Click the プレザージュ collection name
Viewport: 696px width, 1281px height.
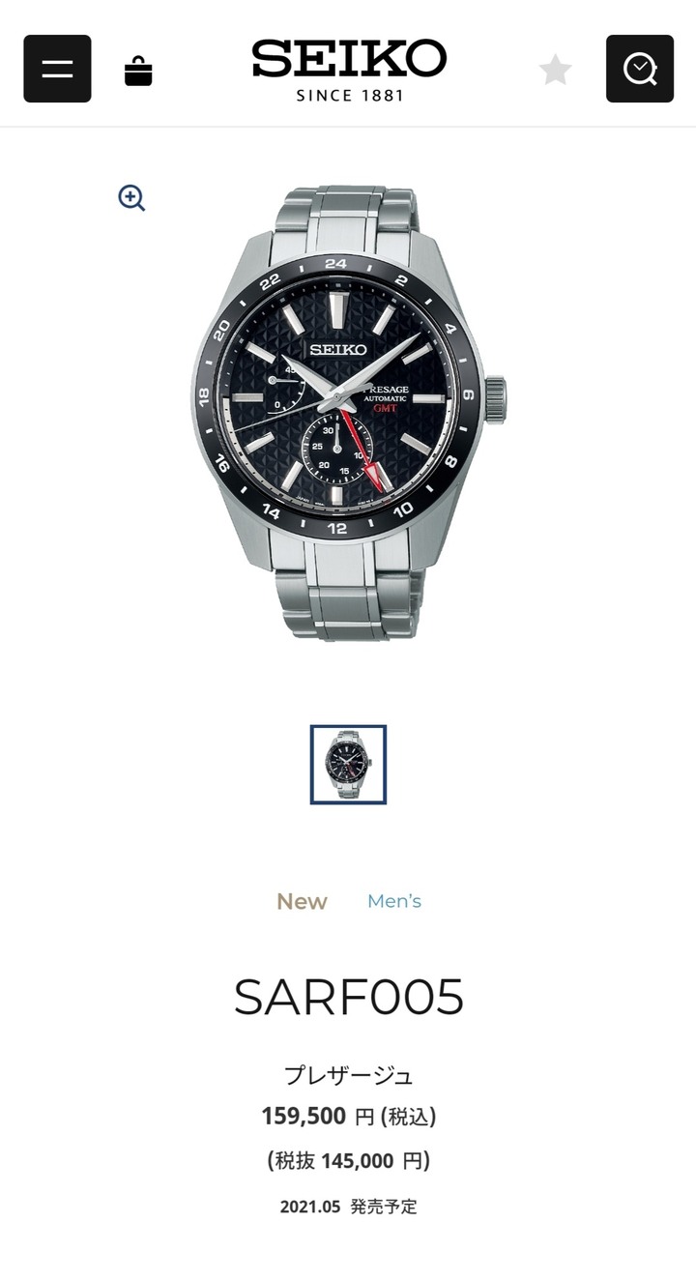[x=349, y=1075]
